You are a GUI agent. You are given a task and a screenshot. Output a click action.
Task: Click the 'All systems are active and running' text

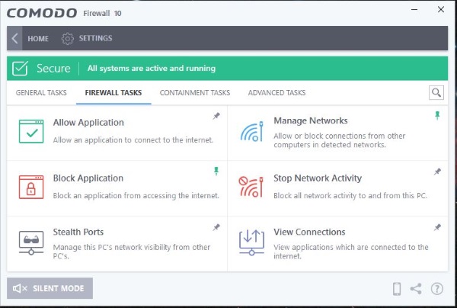click(x=152, y=69)
